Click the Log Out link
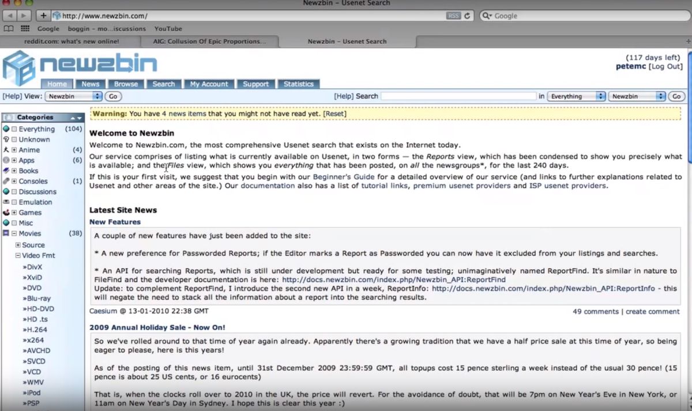The height and width of the screenshot is (411, 692). click(x=667, y=66)
